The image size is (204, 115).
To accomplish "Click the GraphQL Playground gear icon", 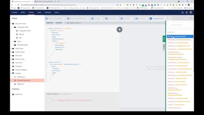I will coord(15,80).
